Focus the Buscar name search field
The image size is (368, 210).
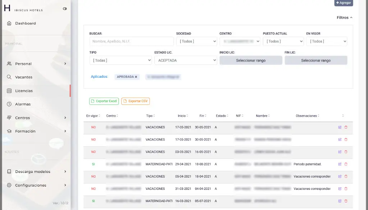132,41
